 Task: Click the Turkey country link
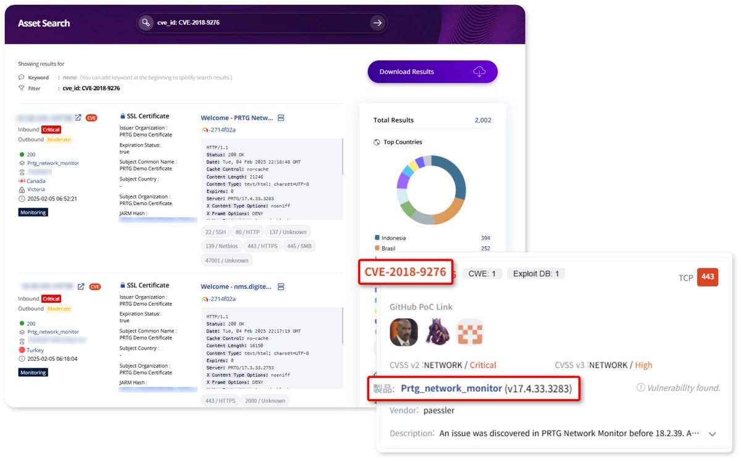point(35,350)
